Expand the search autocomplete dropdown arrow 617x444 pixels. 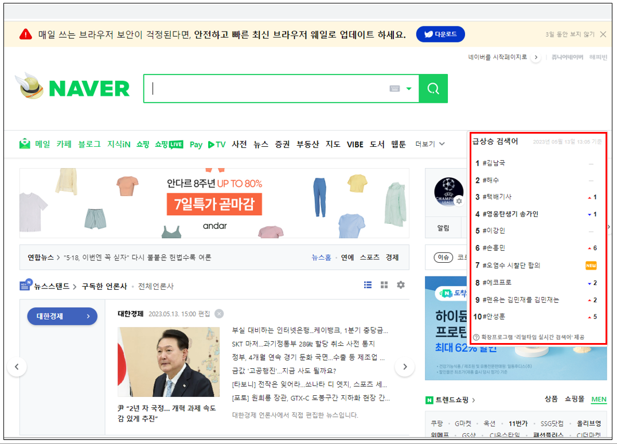[x=409, y=88]
